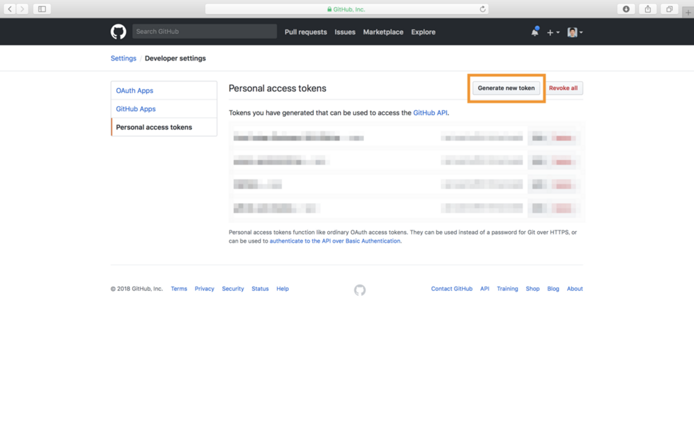Click the GitHub Octocat logo in header
Screen dimensions: 694x434
tap(118, 32)
